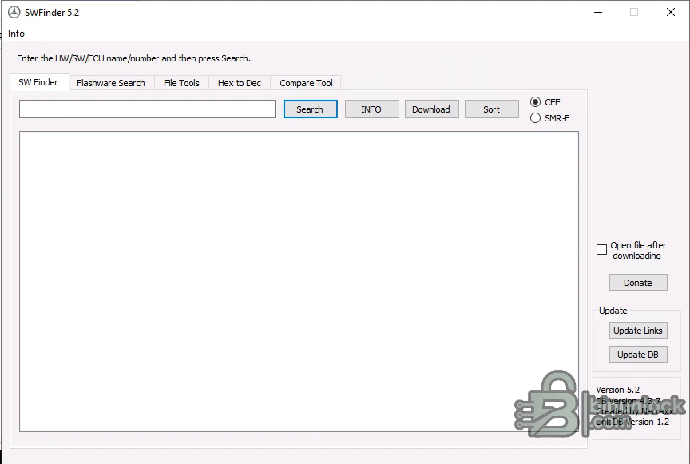Switch to the Flashware Search tab
The height and width of the screenshot is (464, 690).
pos(111,83)
